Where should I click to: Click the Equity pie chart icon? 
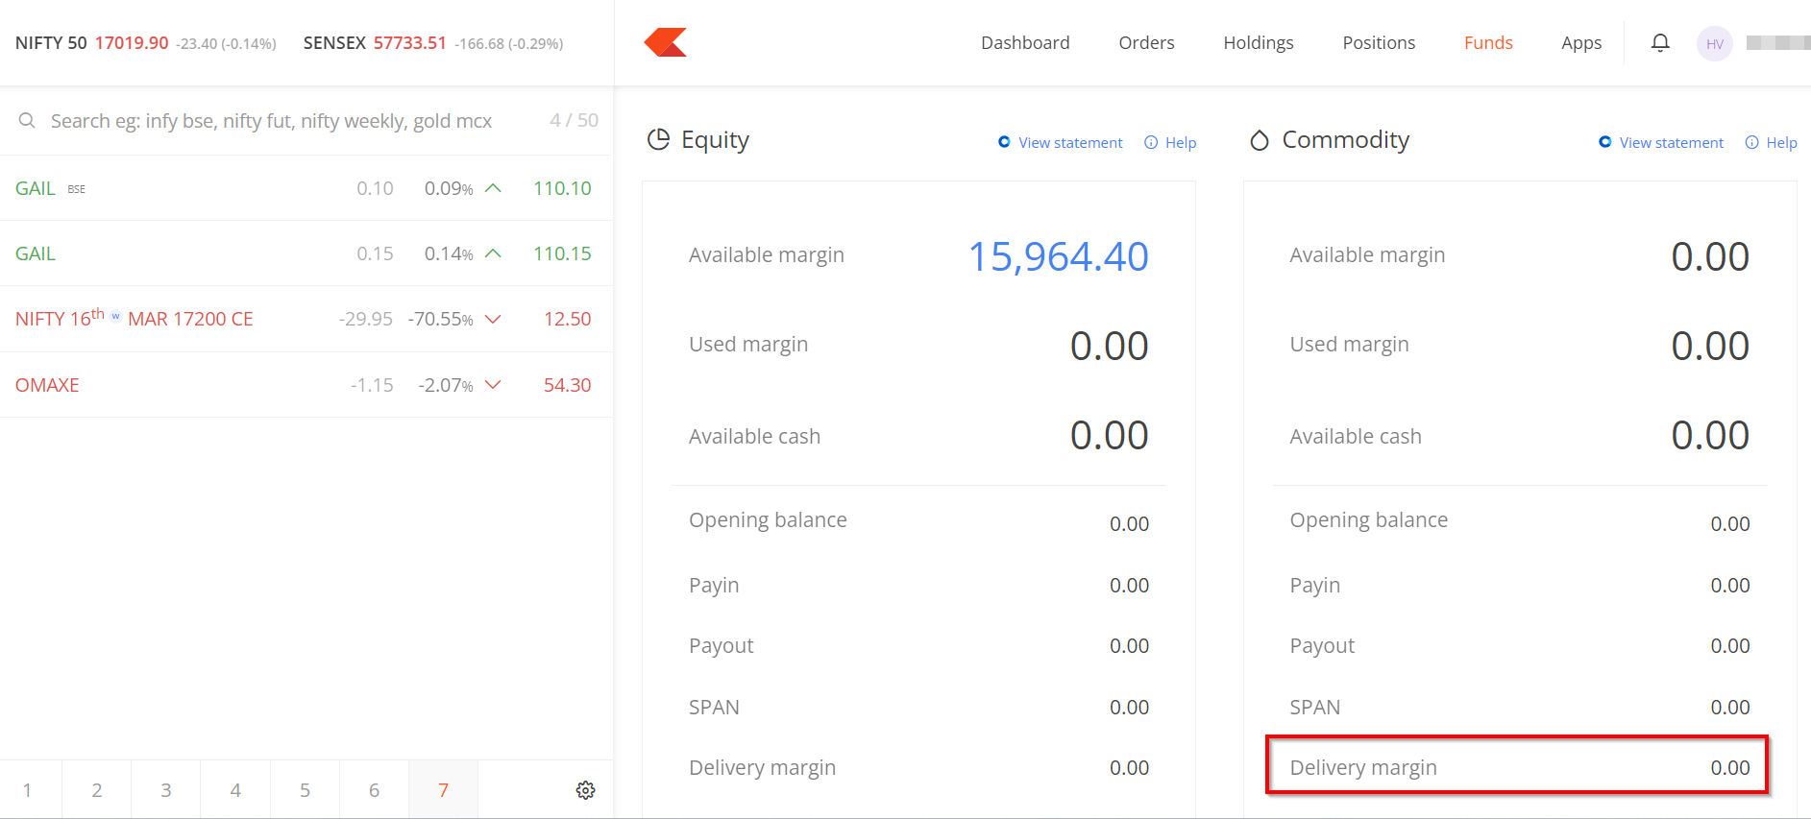(658, 140)
